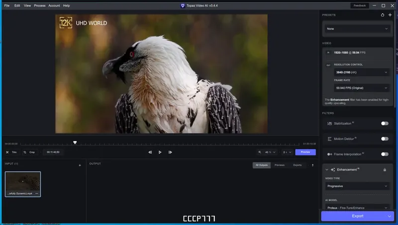Switch to the Exports tab
Image resolution: width=398 pixels, height=225 pixels.
click(x=297, y=165)
